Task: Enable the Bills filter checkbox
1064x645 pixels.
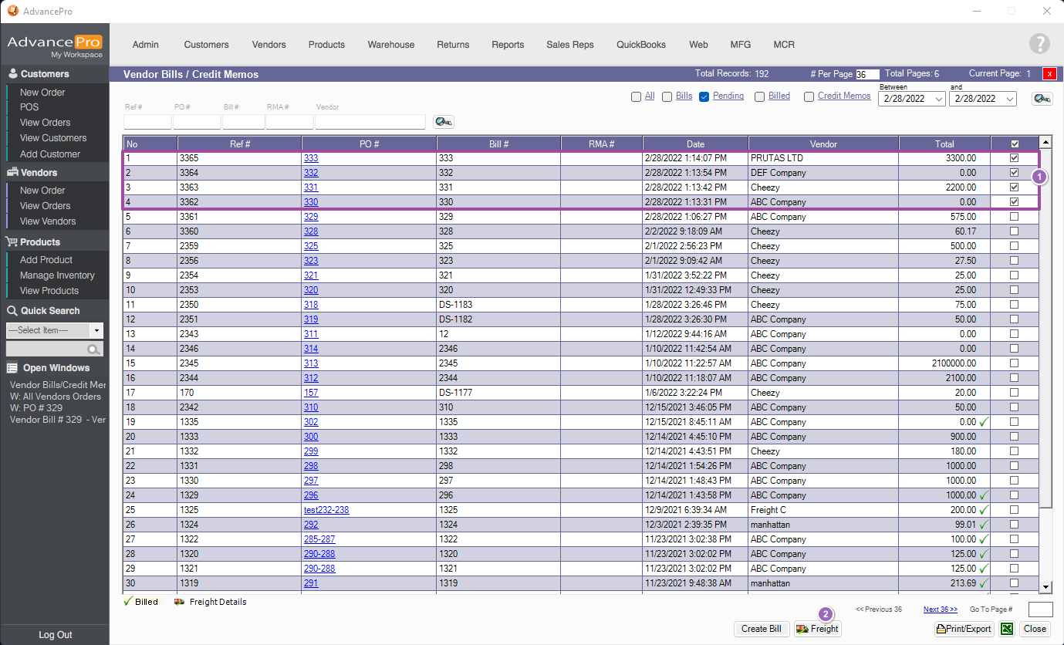Action: pyautogui.click(x=667, y=96)
